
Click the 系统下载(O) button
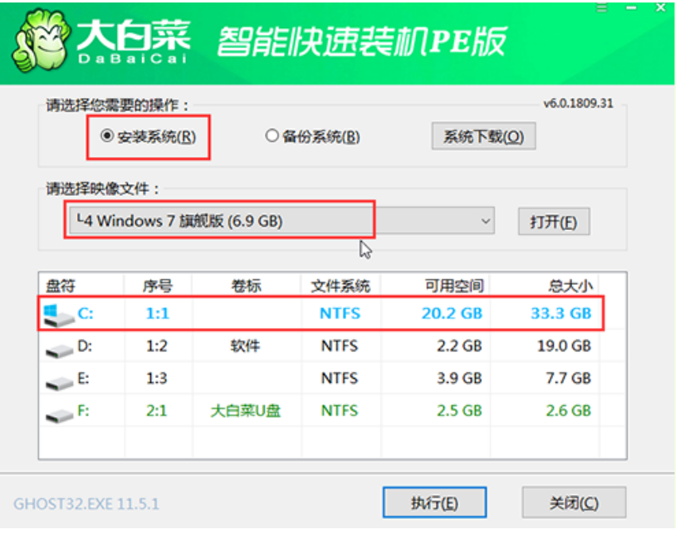point(483,136)
